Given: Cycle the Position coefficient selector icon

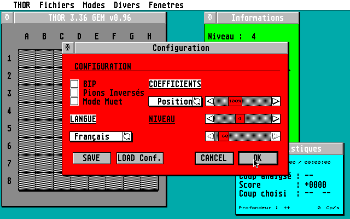Looking at the screenshot, I should pyautogui.click(x=197, y=101).
